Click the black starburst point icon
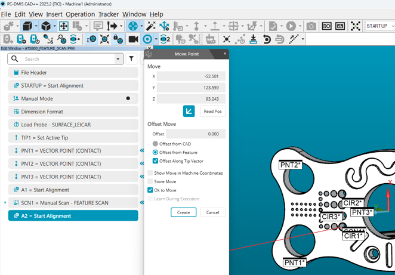 click(227, 39)
